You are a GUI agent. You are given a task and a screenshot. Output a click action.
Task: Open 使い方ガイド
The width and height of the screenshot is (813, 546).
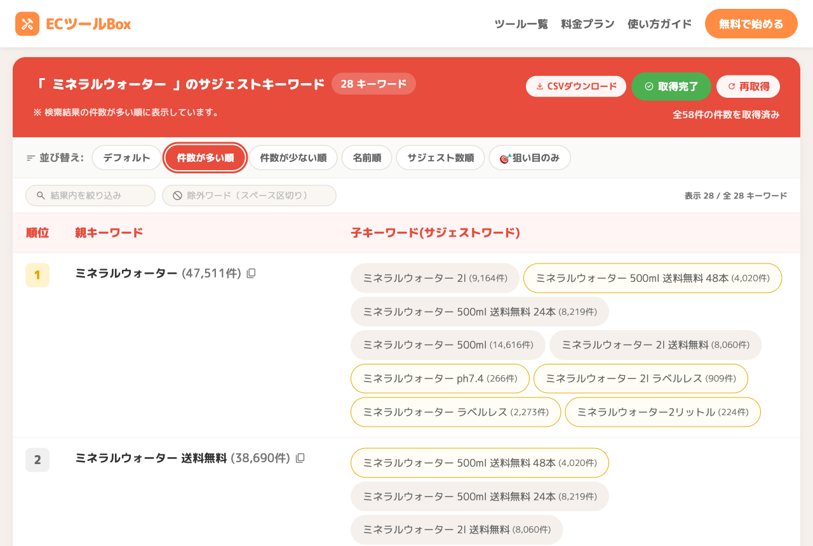pos(659,24)
